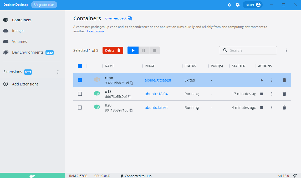The image size is (301, 178).
Task: Click the RAM 2.67GB status entry
Action: point(78,176)
